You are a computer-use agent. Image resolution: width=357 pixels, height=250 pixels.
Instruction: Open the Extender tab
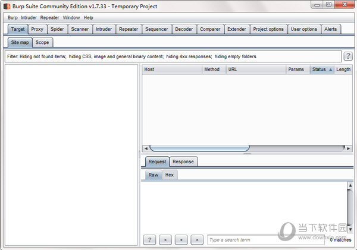[237, 29]
